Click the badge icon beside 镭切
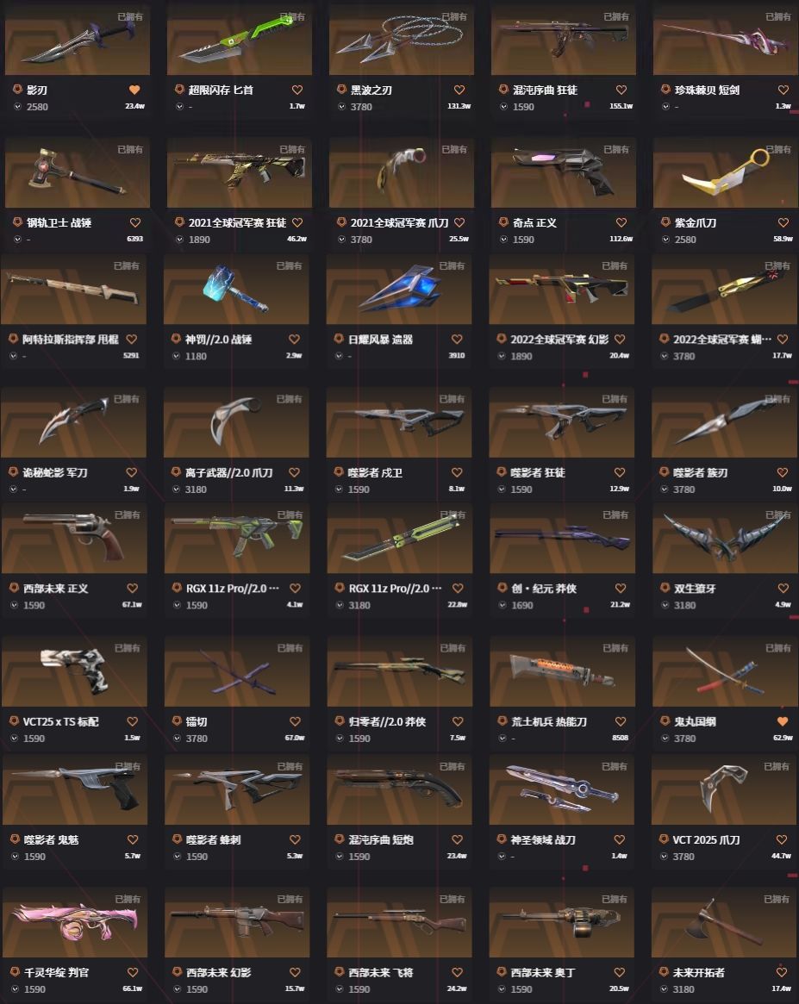Image resolution: width=799 pixels, height=1004 pixels. point(177,721)
